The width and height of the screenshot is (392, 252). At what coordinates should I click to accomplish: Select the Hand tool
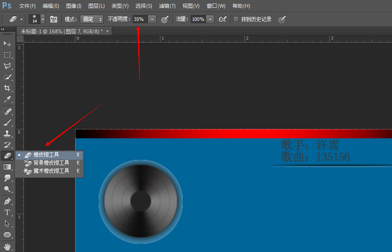click(x=7, y=246)
